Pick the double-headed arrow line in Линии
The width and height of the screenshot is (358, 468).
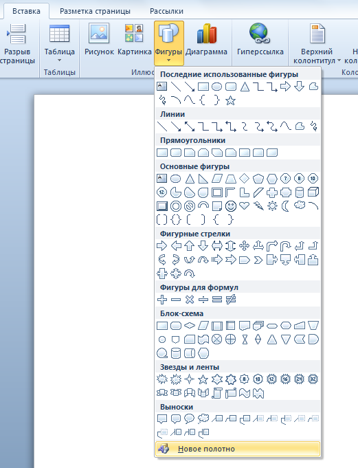190,126
